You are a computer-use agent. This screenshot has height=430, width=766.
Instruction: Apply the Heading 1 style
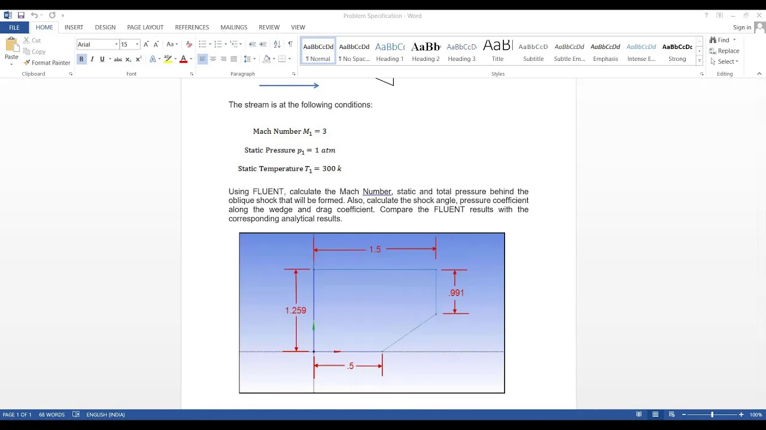tap(390, 52)
